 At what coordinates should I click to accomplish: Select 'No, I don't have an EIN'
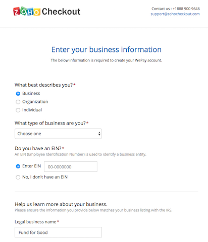[18, 177]
